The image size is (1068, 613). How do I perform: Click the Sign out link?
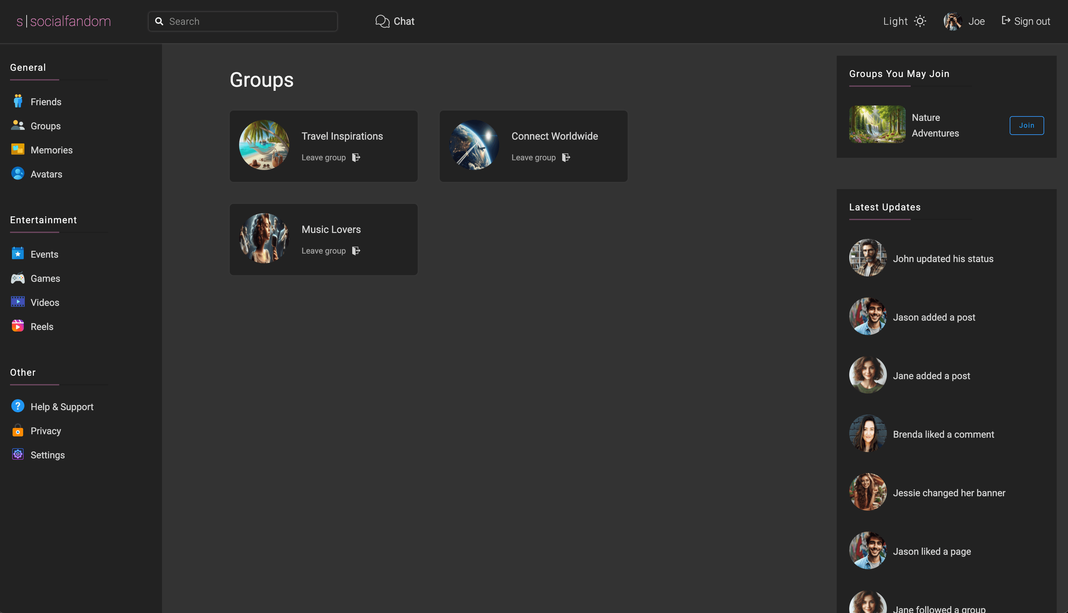point(1025,21)
